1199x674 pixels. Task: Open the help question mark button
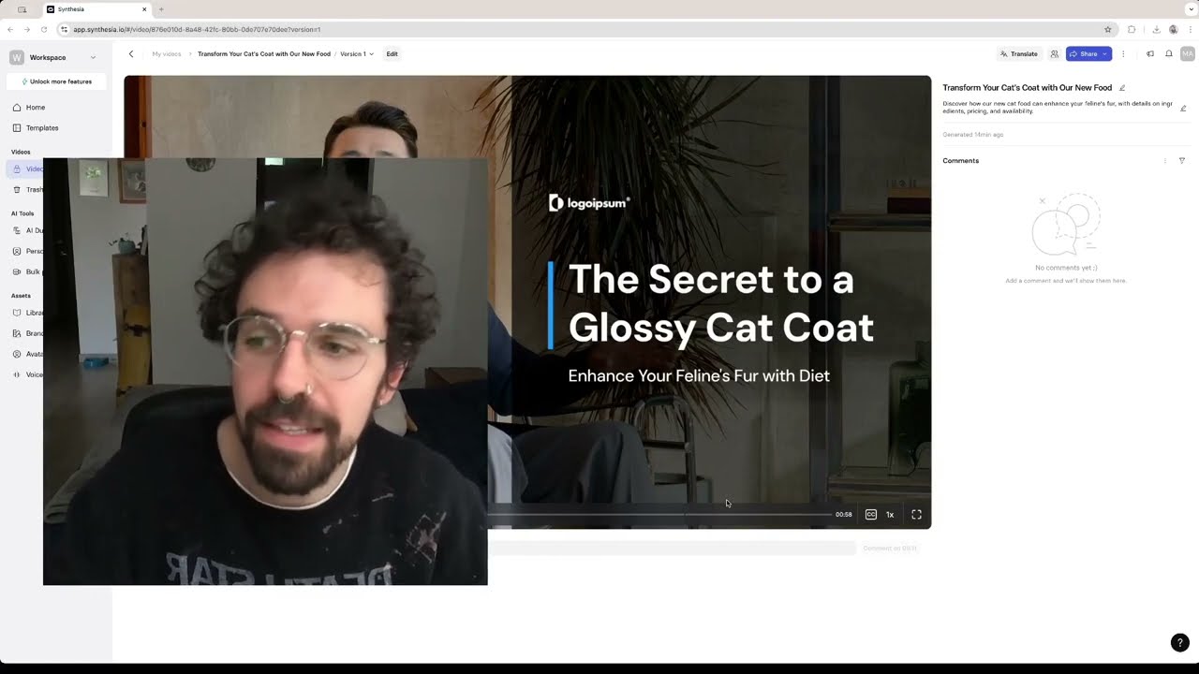click(1180, 643)
